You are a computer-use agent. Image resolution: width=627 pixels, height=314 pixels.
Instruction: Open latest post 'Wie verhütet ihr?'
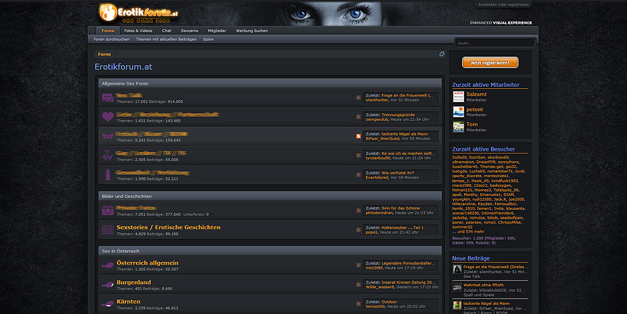tap(397, 173)
